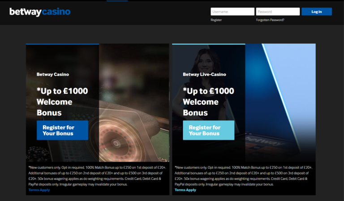Click the betway casino logo
The width and height of the screenshot is (344, 201).
40,12
